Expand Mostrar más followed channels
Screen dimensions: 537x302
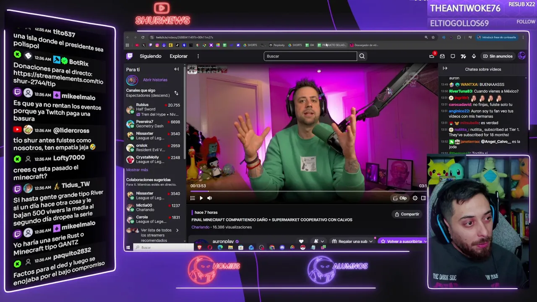click(x=137, y=170)
